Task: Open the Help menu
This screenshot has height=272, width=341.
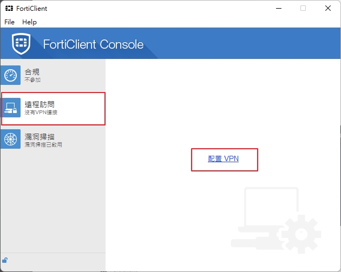Action: pos(29,22)
